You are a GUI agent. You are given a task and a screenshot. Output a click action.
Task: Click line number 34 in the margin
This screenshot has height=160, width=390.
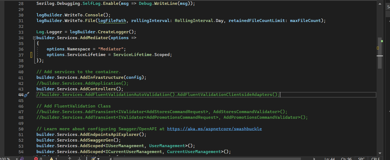[x=21, y=38]
